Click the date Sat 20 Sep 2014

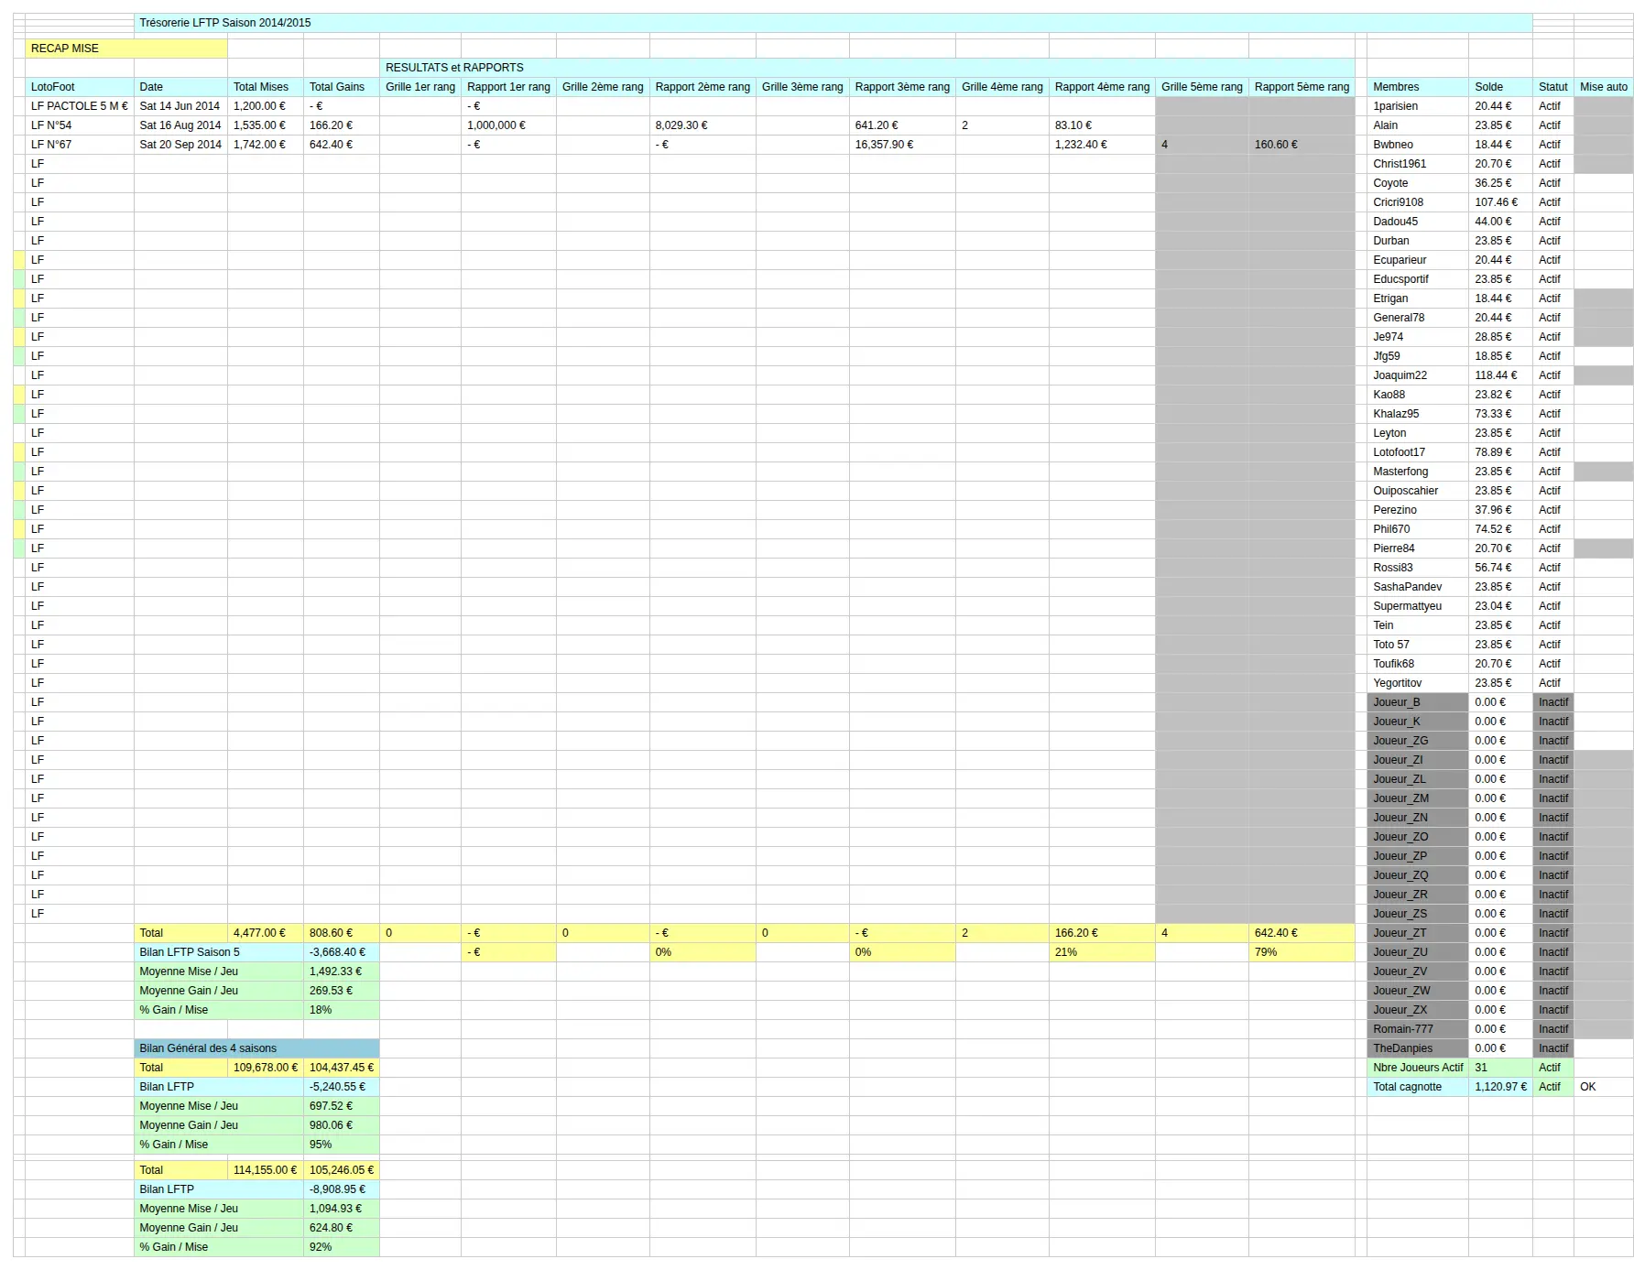point(181,145)
